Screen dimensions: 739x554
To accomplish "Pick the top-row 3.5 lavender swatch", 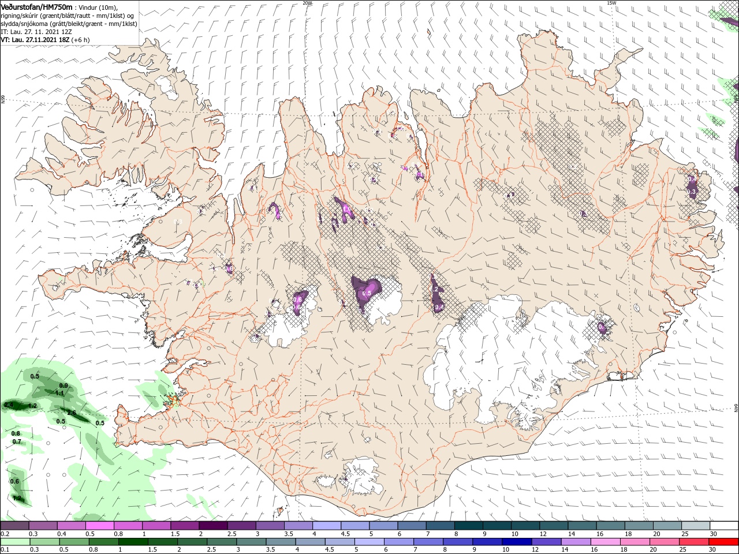I will (298, 526).
